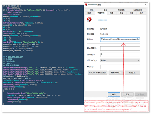Click the 取消 cancel button

[127, 95]
